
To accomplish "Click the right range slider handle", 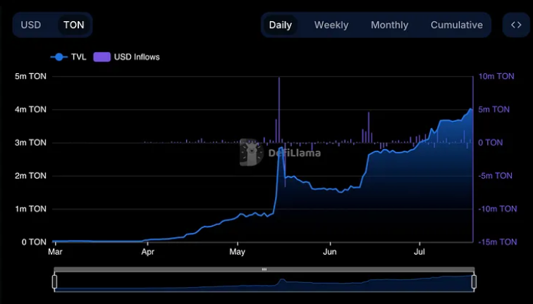I will tap(474, 281).
